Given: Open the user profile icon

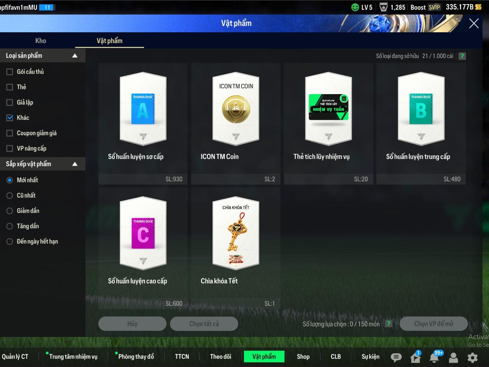Looking at the screenshot, I should (x=453, y=358).
